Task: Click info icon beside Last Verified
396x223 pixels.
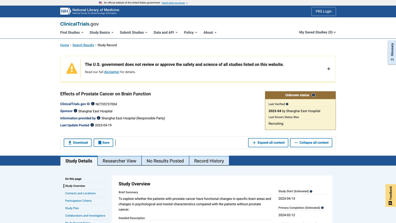Action: [287, 104]
